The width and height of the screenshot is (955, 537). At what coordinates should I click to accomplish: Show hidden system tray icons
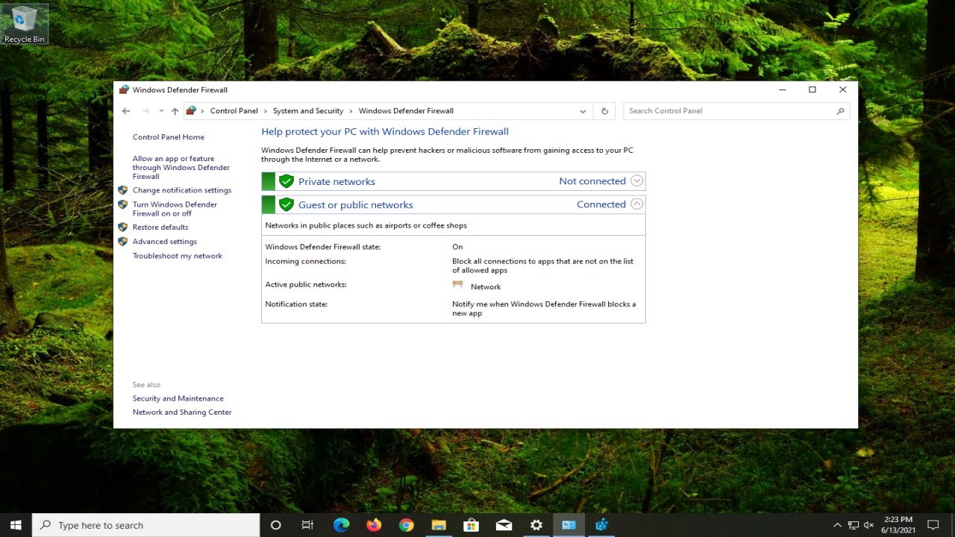[x=837, y=525]
